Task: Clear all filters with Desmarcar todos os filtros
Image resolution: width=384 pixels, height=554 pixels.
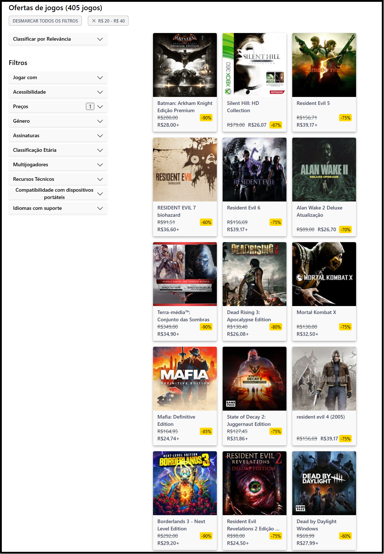Action: pos(45,21)
